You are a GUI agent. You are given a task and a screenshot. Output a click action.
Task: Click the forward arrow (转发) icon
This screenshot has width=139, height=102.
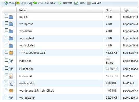(x=47, y=3)
